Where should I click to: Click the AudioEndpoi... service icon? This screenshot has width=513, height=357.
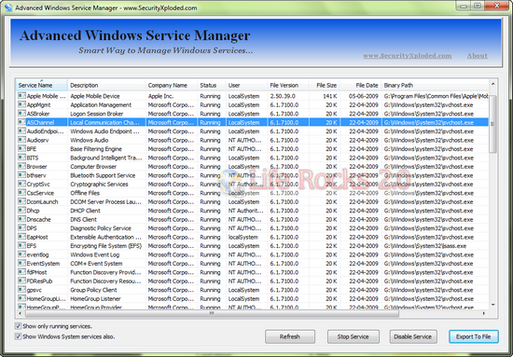pos(21,131)
